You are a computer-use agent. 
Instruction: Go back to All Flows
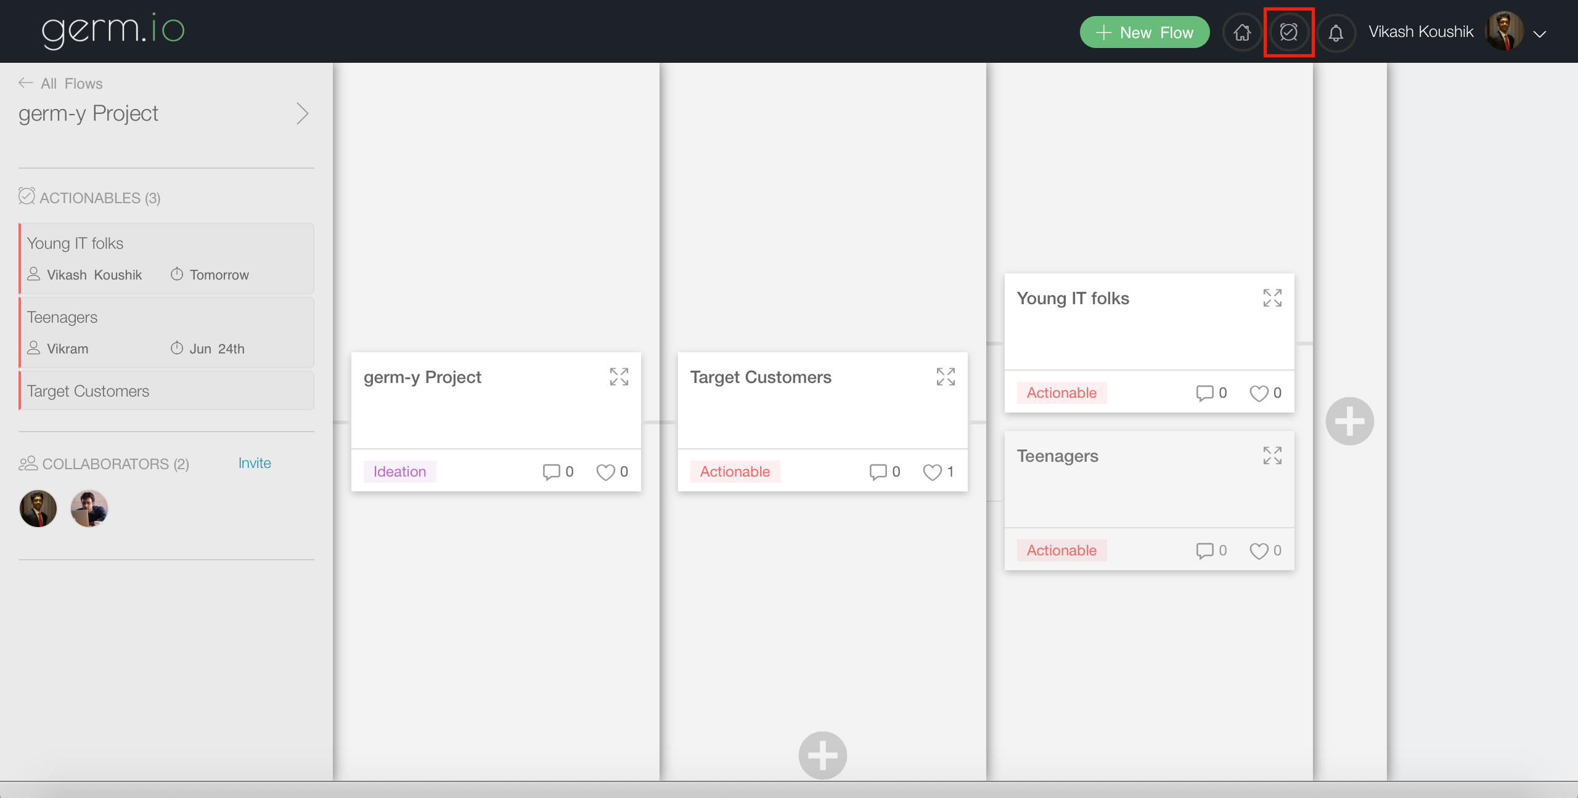60,83
